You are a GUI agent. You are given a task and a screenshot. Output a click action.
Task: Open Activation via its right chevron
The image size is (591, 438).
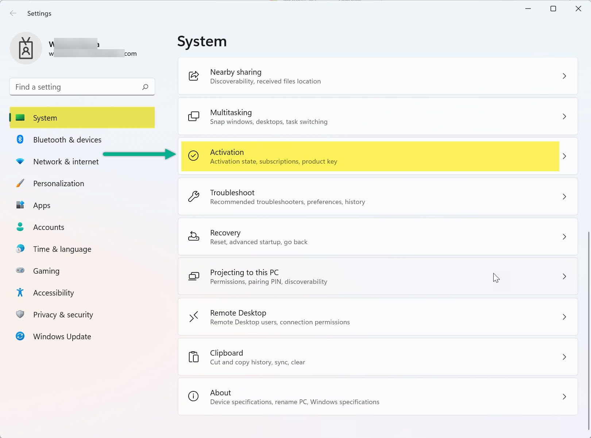[x=564, y=156]
